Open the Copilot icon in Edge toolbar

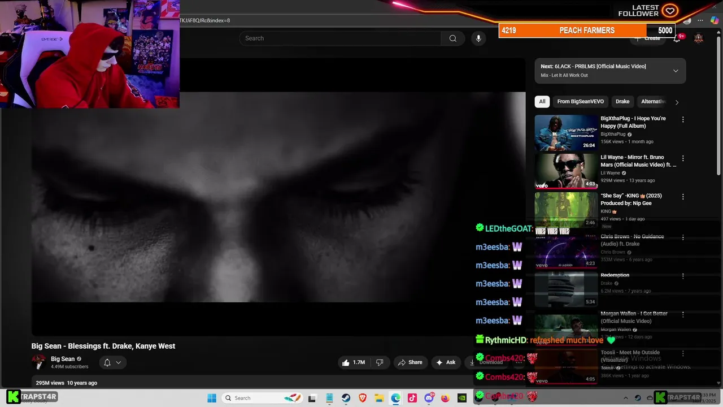[715, 20]
